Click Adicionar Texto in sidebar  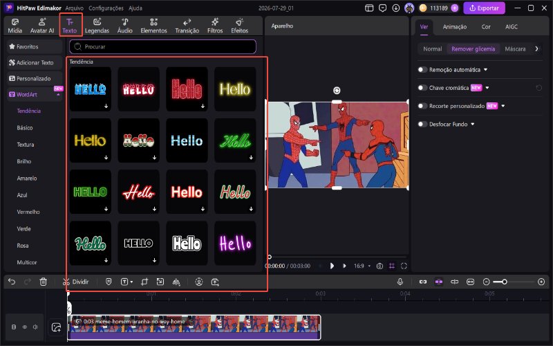pyautogui.click(x=35, y=62)
